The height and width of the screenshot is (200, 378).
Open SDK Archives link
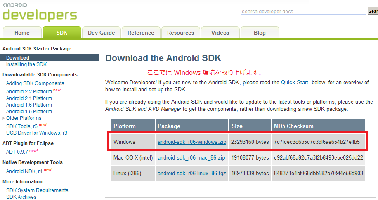[x=21, y=197]
